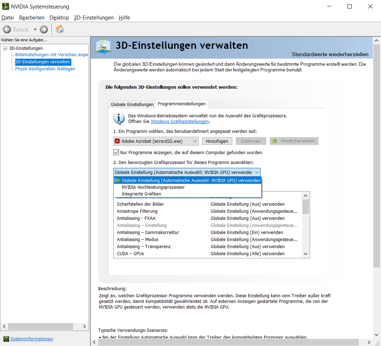Viewport: 381px width, 346px height.
Task: Select 'Anisotrope Filterung' setting row
Action: [208, 211]
